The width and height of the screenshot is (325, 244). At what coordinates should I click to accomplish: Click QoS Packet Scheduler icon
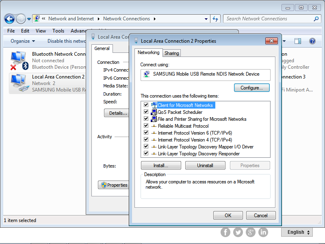point(154,112)
